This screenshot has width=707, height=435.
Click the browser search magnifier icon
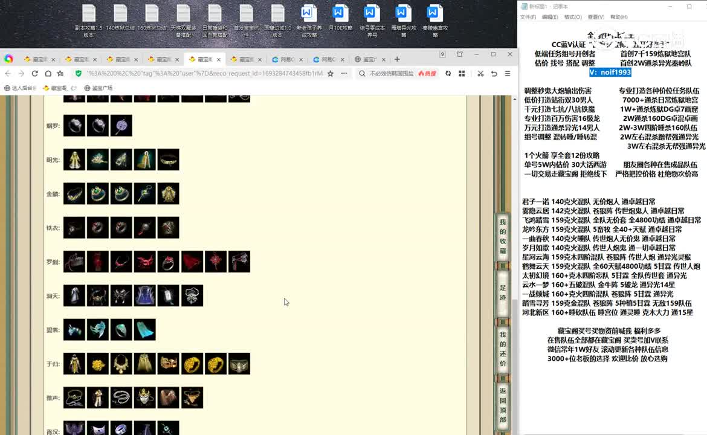tap(362, 74)
